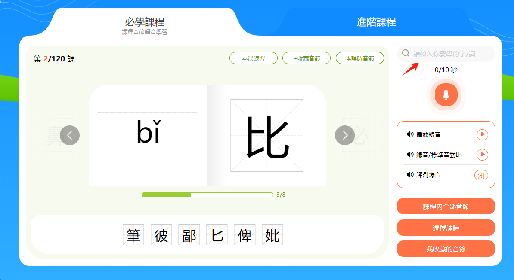The width and height of the screenshot is (514, 280).
Task: Click the speaker icon beside 播放錄音
Action: (x=410, y=134)
